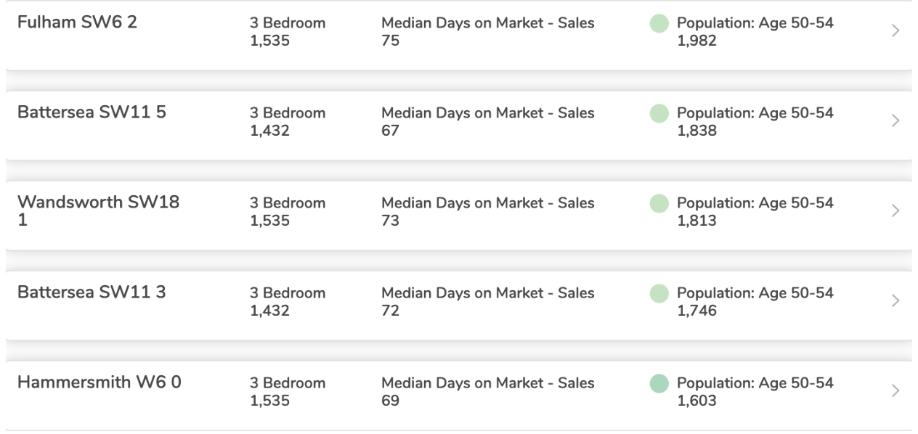Expand the Battersea SW11 5 row chevron
This screenshot has width=918, height=434.
[x=895, y=121]
